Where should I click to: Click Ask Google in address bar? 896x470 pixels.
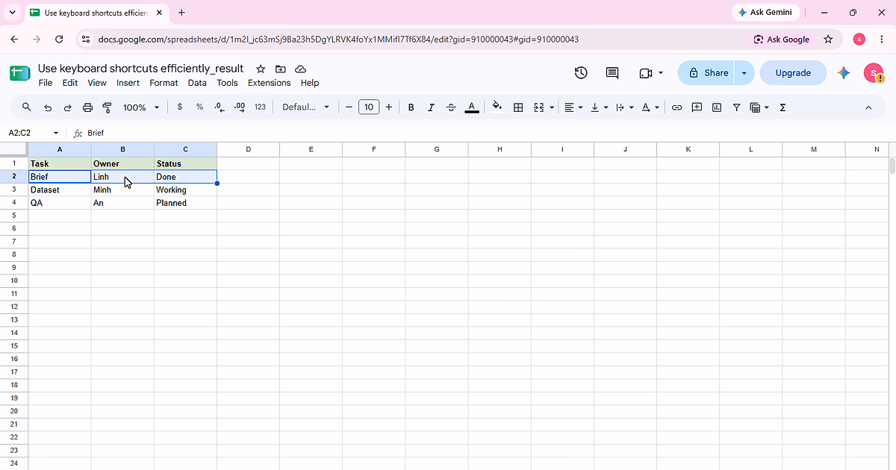pos(782,40)
